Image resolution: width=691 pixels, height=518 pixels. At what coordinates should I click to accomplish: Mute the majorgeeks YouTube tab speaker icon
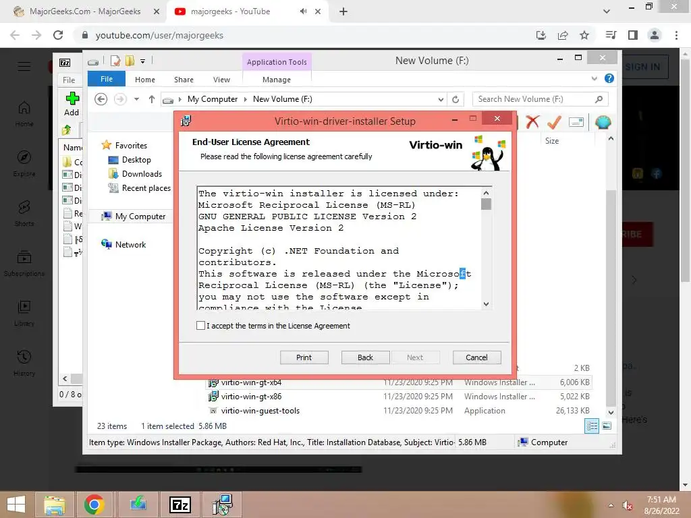pos(303,11)
